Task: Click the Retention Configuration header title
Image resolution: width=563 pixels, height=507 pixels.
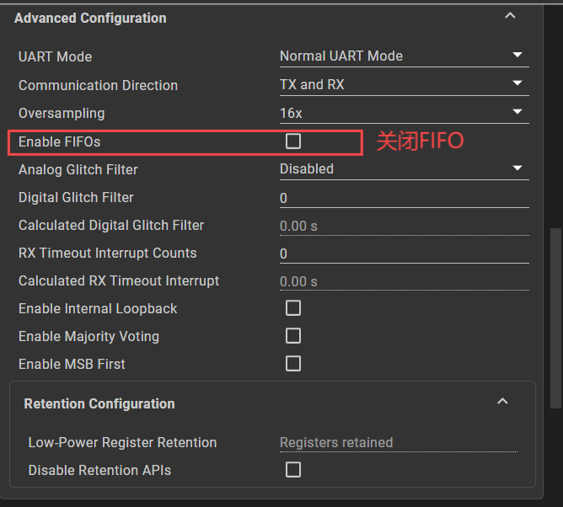Action: [x=99, y=403]
